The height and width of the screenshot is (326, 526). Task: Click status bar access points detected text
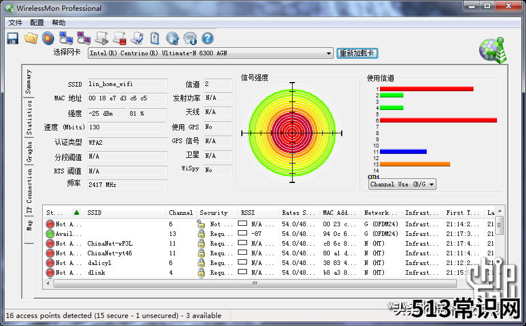point(114,316)
